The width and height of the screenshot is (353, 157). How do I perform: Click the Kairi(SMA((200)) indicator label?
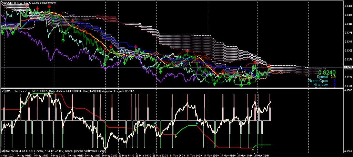pyautogui.click(x=92, y=91)
